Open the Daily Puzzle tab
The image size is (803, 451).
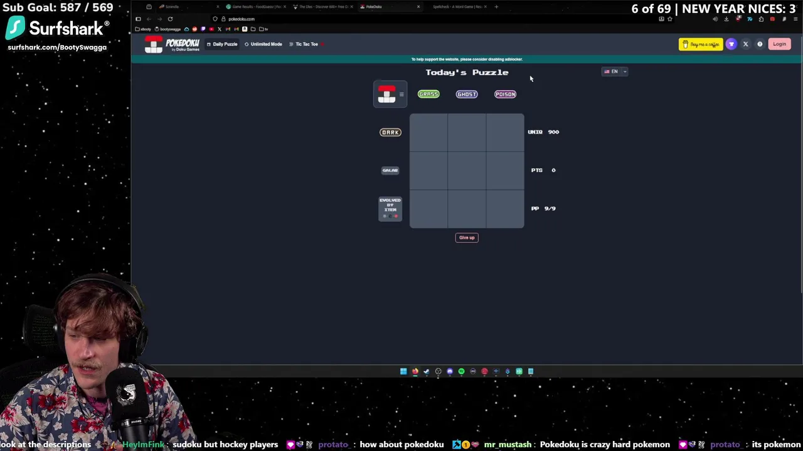coord(222,44)
